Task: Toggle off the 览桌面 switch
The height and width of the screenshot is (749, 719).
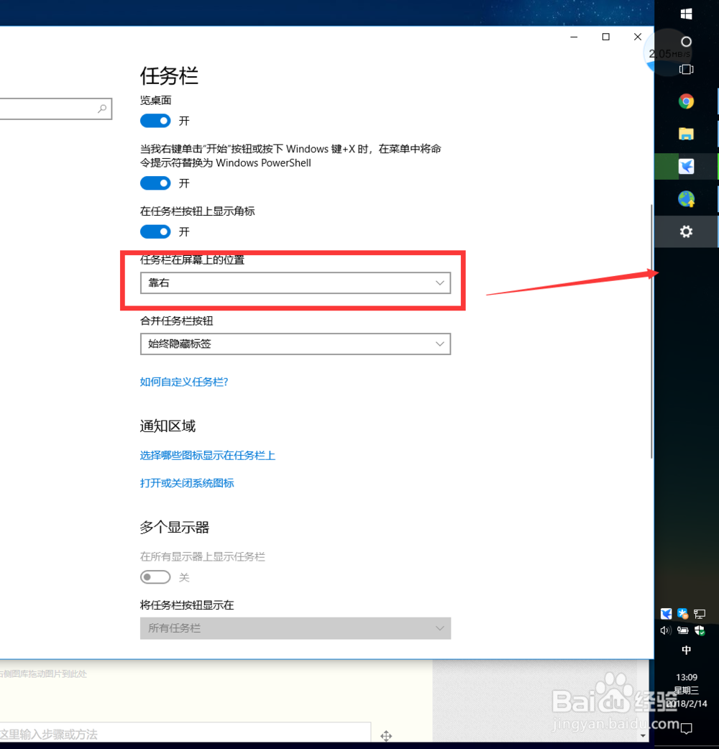Action: pos(155,121)
